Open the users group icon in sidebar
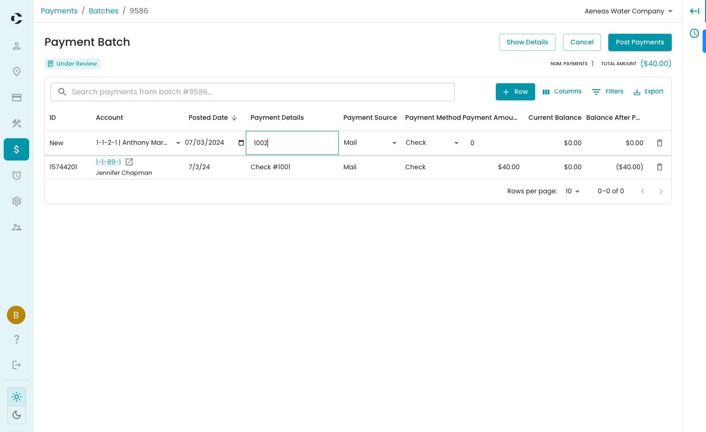 click(x=17, y=227)
